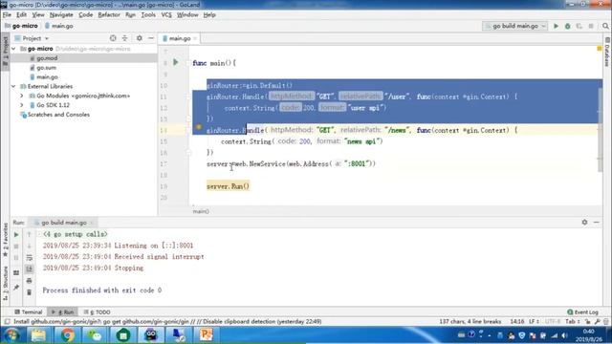
Task: Click the Run panel layout icon
Action: tap(16, 272)
